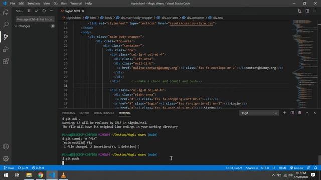Change language mode HTML in status bar
The width and height of the screenshot is (321, 180).
[282, 168]
